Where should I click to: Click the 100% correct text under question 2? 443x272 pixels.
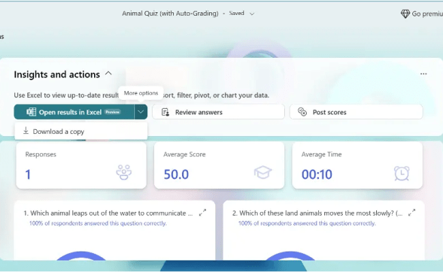coord(307,223)
